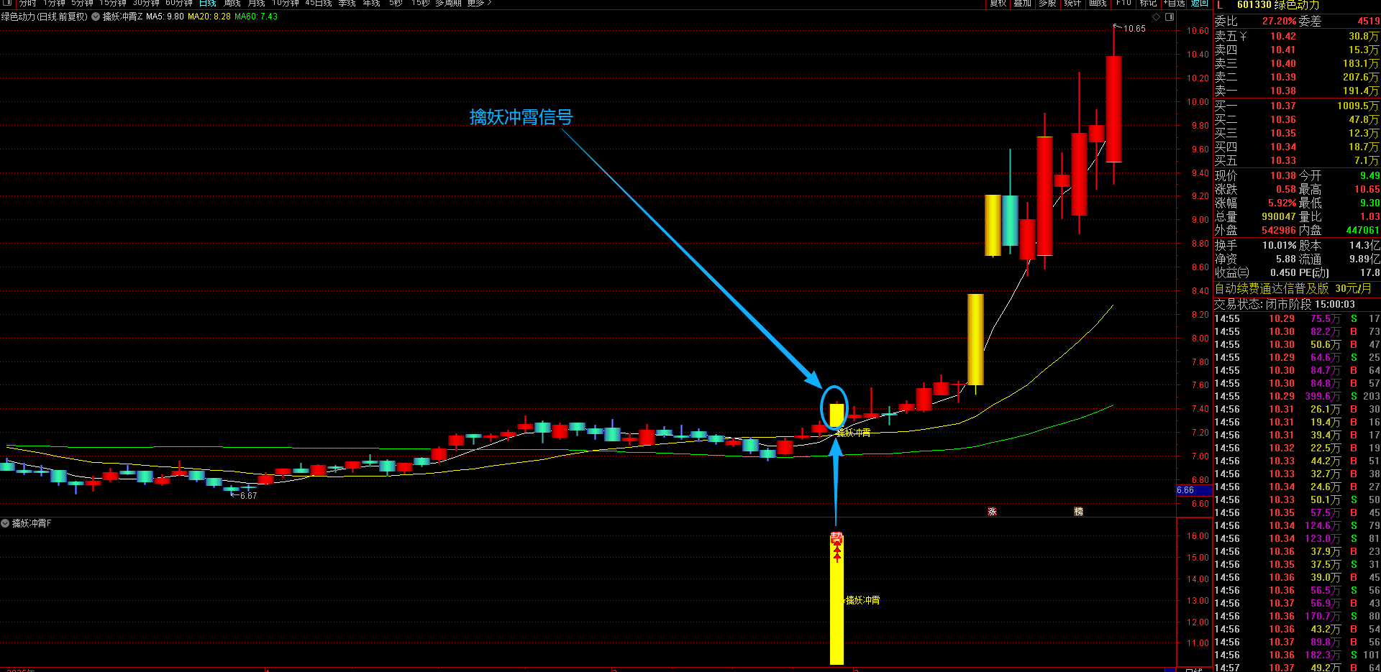Switch to the 周线 period tab
1381x672 pixels.
click(x=232, y=3)
